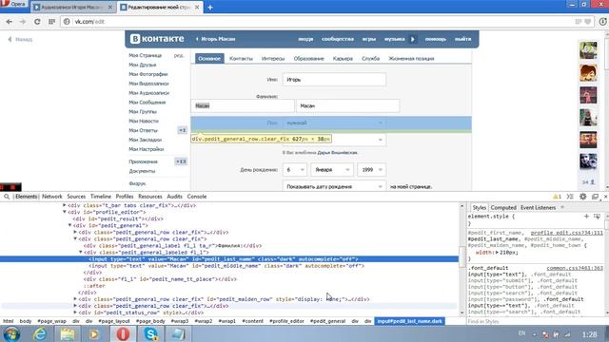Click the browser forward arrow button
Image resolution: width=609 pixels, height=342 pixels.
tap(23, 22)
